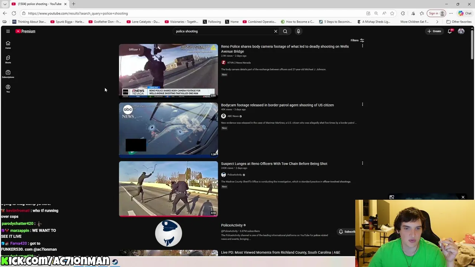
Task: Open the tab search dropdown arrow
Action: tap(5, 4)
